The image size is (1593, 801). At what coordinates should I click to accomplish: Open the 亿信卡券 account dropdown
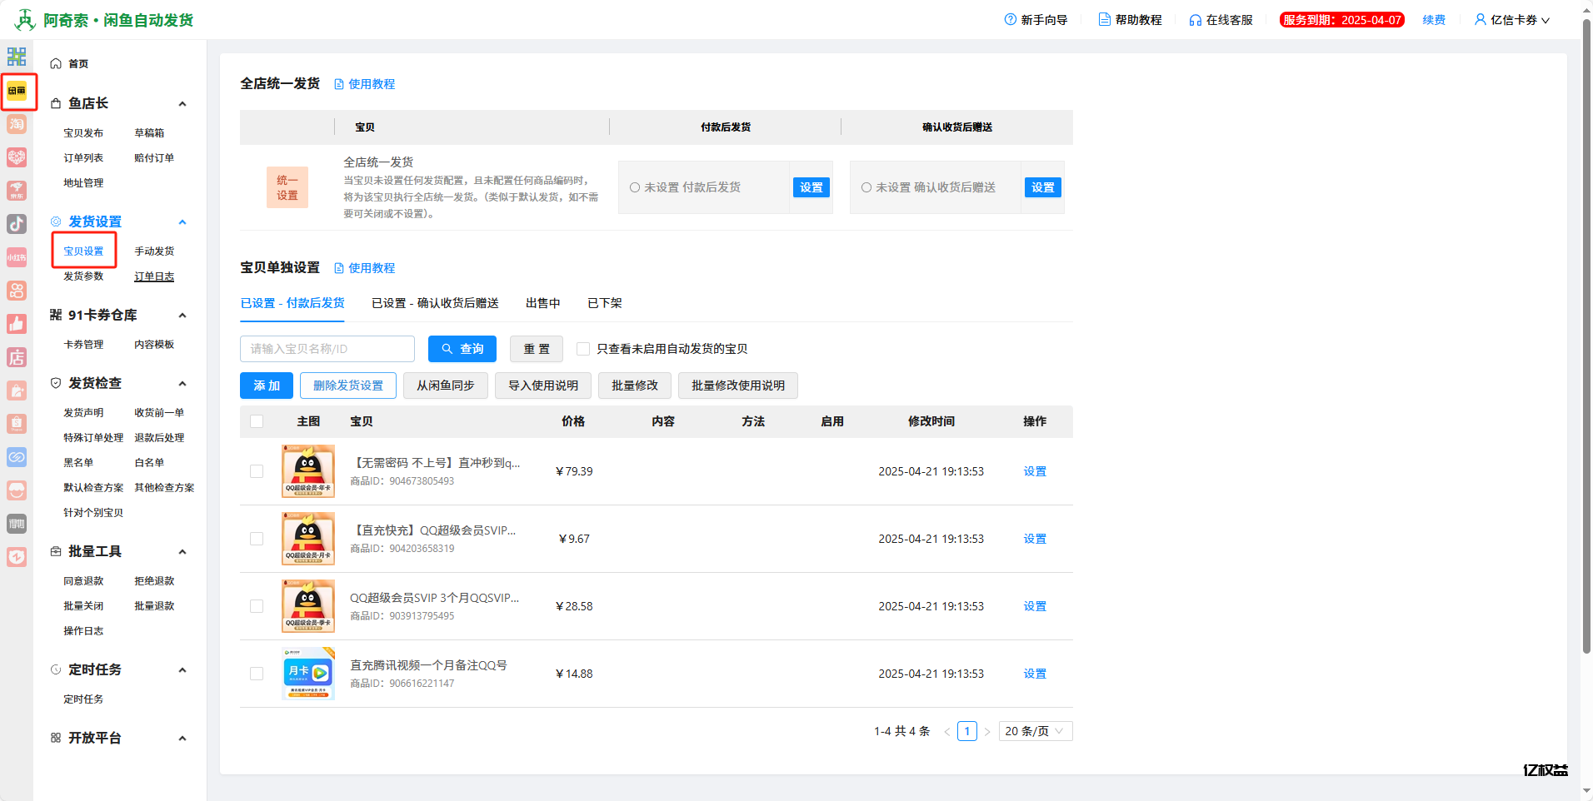(1512, 19)
